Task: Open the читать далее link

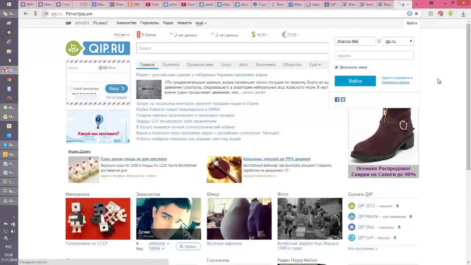Action: [x=254, y=92]
